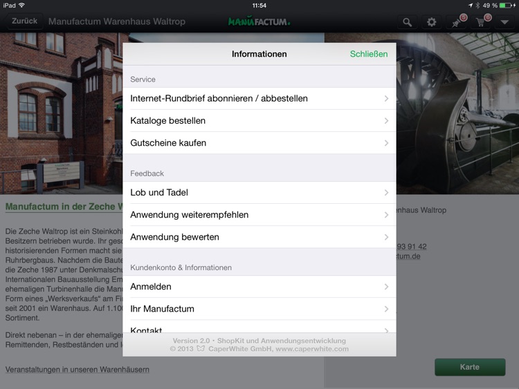This screenshot has width=519, height=389.
Task: Open Ihr Manufactum
Action: pyautogui.click(x=259, y=309)
